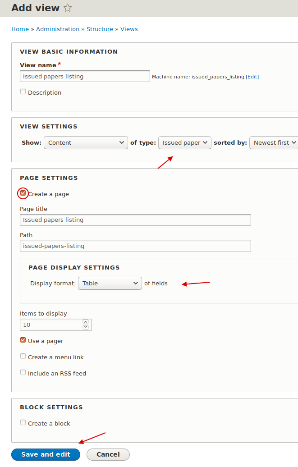Click the Cancel button
This screenshot has height=467, width=298.
[x=108, y=454]
